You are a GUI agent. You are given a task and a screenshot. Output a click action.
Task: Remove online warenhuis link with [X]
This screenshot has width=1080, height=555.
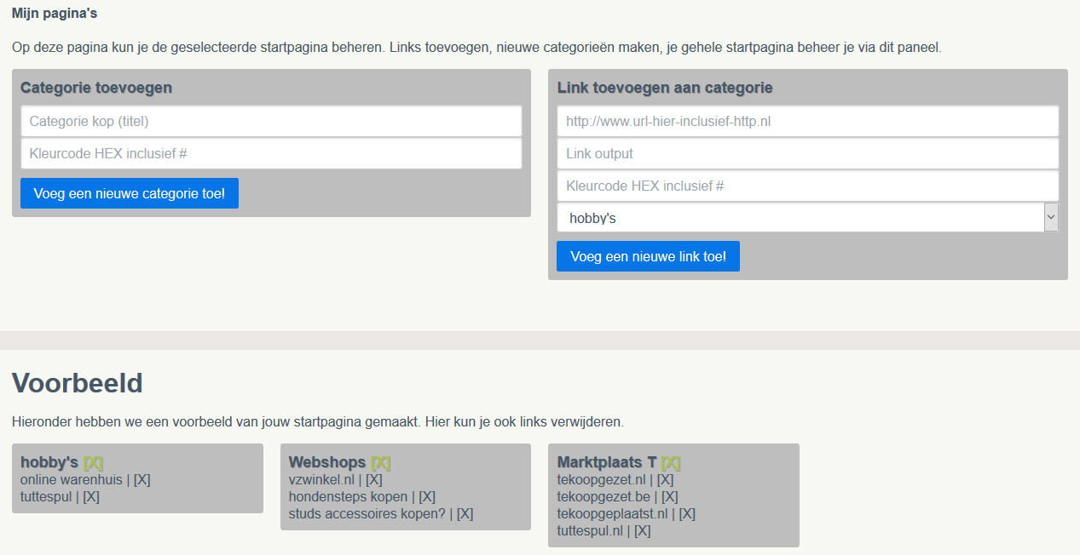[x=141, y=479]
